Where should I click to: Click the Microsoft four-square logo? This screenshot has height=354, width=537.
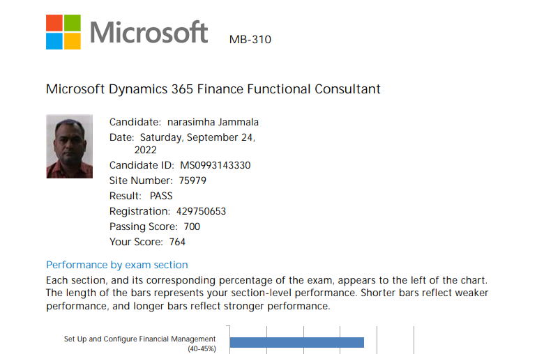tap(63, 32)
